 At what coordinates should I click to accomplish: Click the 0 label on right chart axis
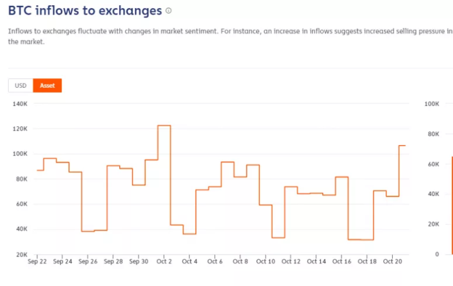coord(437,254)
